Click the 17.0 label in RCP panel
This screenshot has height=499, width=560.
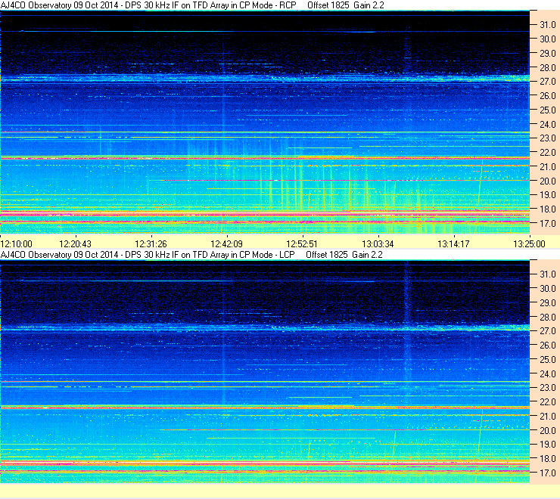(547, 224)
